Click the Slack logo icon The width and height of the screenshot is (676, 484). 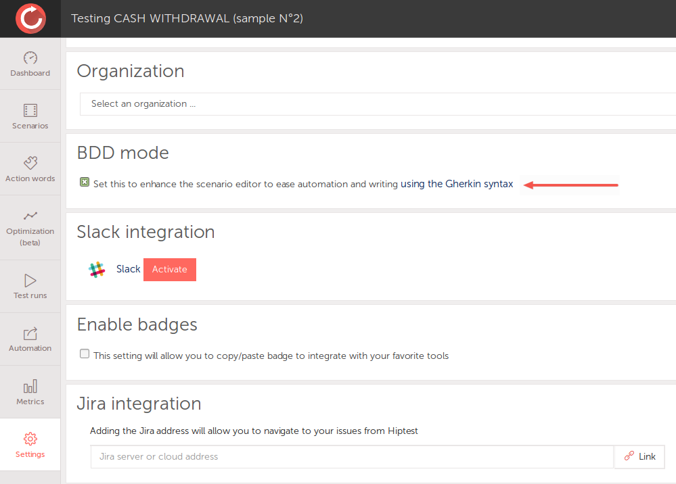click(x=97, y=270)
